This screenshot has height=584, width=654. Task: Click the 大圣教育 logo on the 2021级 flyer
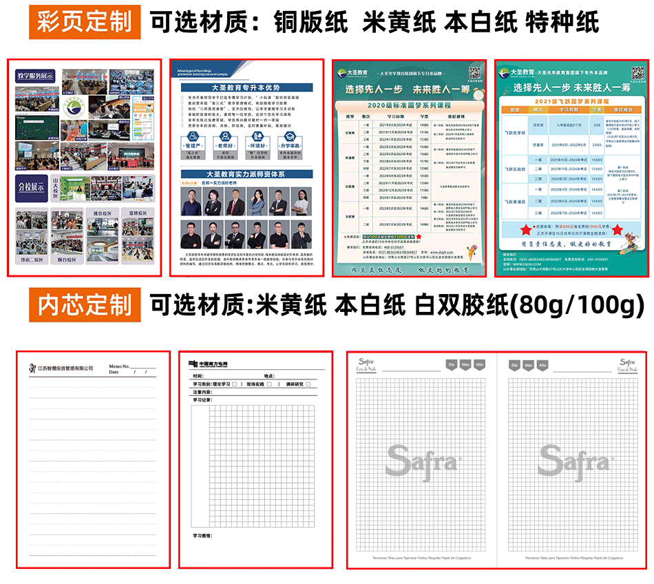pos(516,73)
